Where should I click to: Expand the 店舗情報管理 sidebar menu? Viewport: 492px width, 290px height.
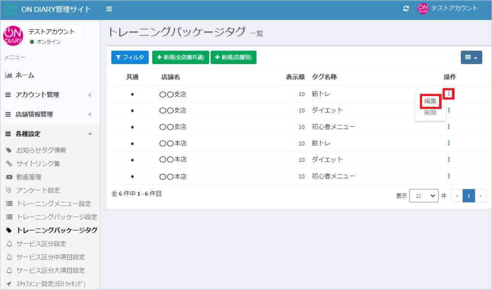(x=48, y=114)
